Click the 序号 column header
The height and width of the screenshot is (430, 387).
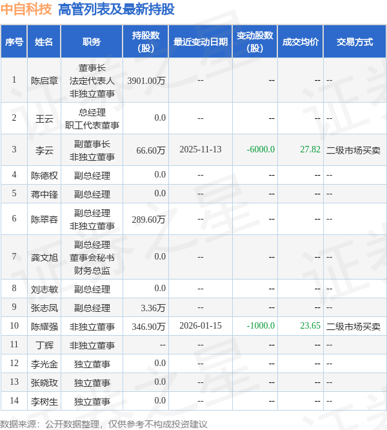(x=14, y=42)
